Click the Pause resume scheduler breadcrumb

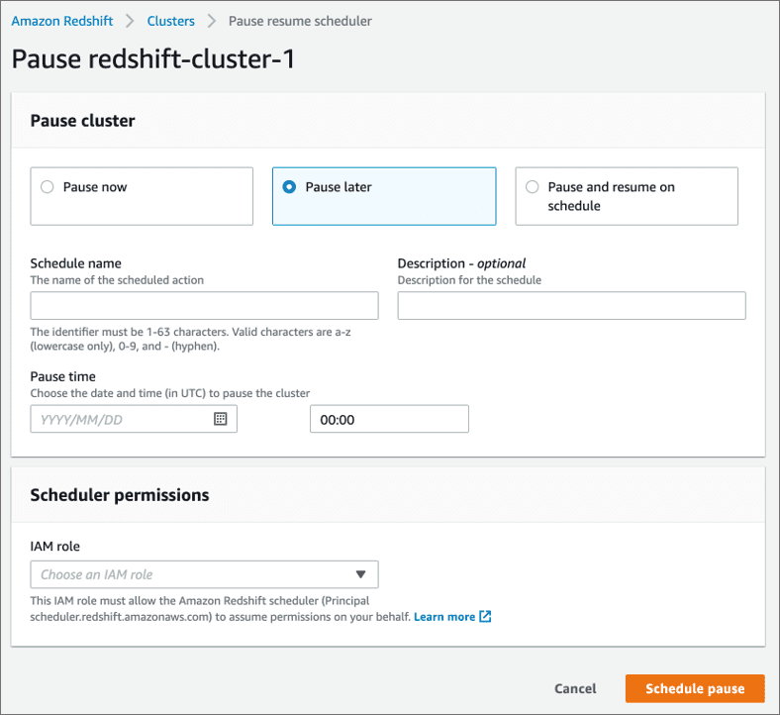[x=300, y=21]
